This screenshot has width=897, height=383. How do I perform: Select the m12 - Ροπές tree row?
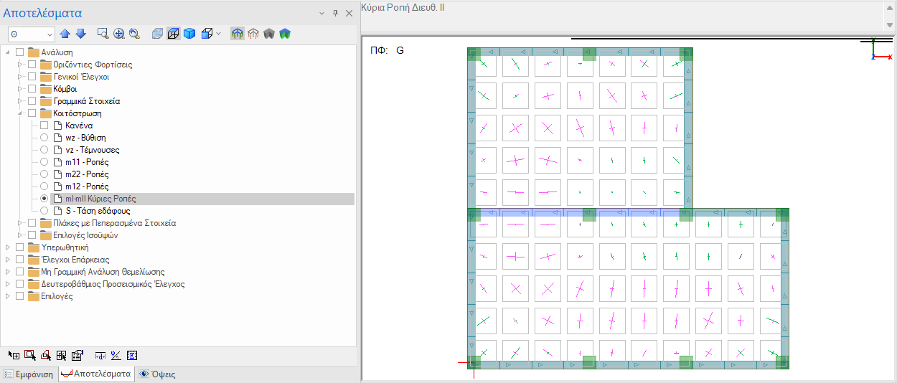pos(87,186)
